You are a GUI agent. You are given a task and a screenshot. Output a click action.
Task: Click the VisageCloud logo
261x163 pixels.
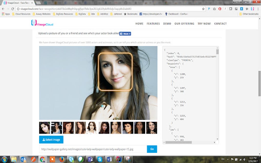coord(42,24)
